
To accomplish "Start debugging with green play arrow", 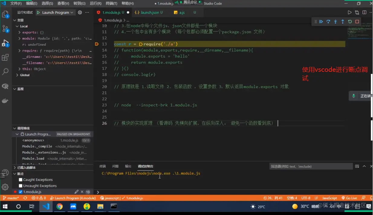I will (38, 12).
